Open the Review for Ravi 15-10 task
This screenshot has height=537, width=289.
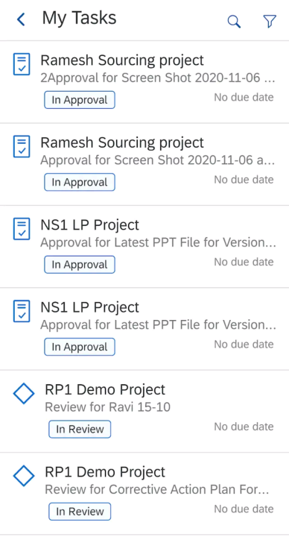108,407
